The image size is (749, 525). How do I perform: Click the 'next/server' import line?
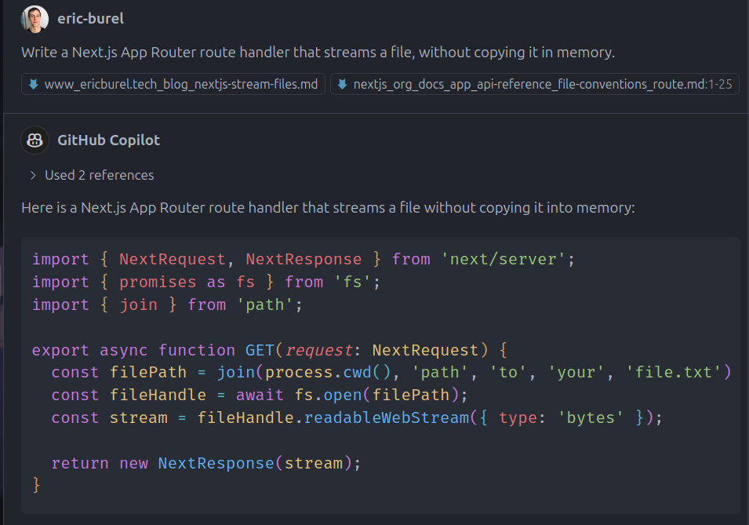(304, 259)
